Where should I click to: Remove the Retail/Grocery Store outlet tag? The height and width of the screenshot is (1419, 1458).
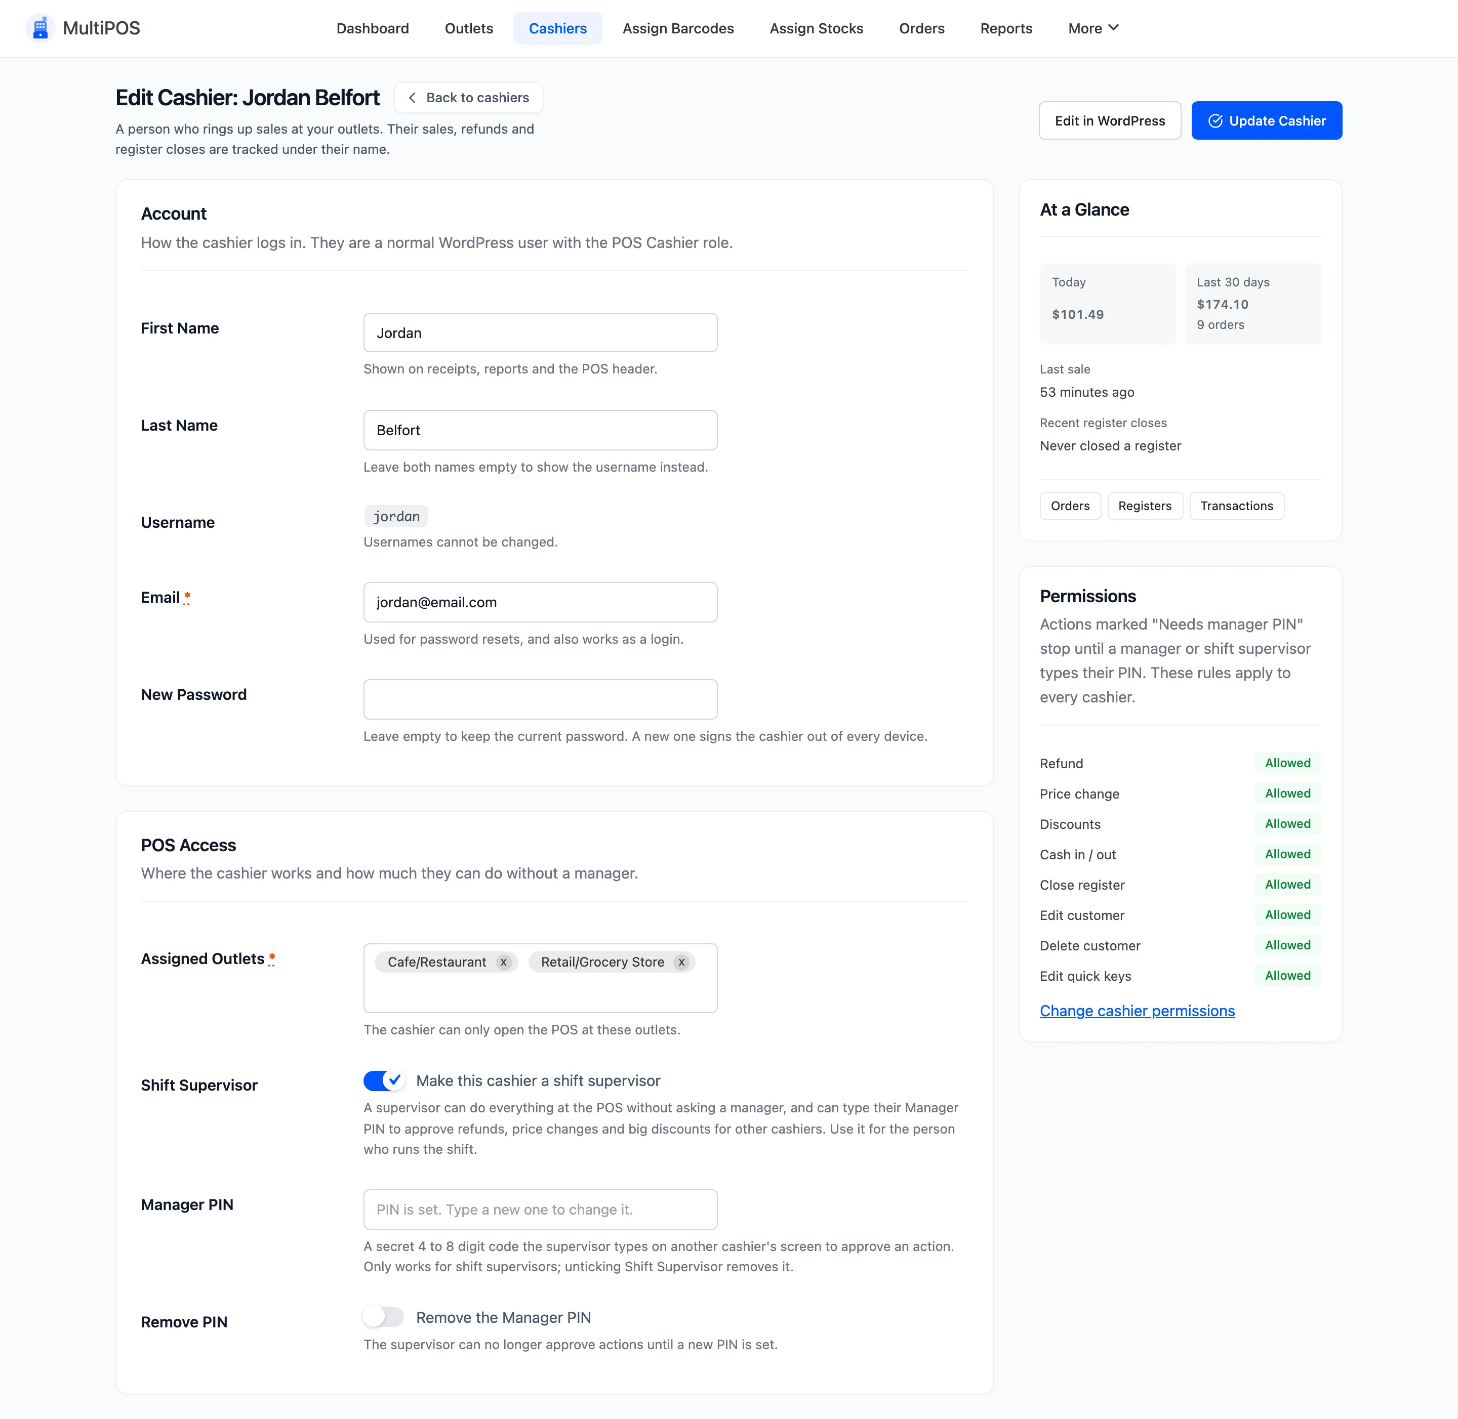tap(681, 962)
